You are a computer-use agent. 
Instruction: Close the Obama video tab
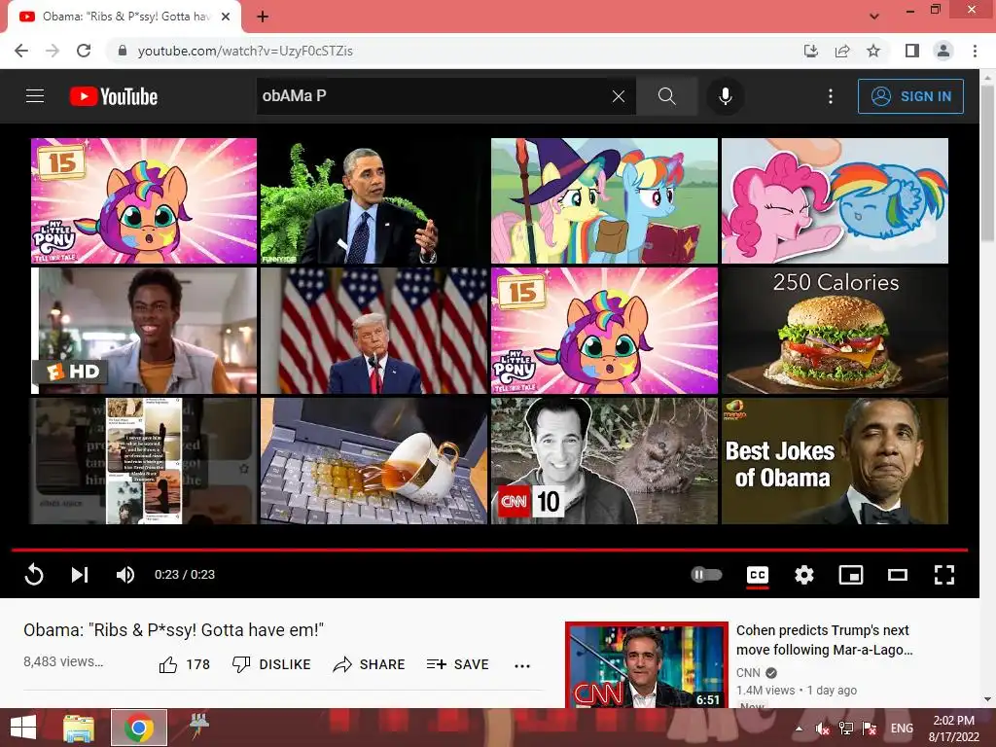click(226, 17)
